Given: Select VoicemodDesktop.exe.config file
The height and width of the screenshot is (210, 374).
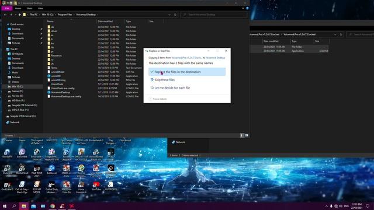Looking at the screenshot, I should [x=66, y=96].
